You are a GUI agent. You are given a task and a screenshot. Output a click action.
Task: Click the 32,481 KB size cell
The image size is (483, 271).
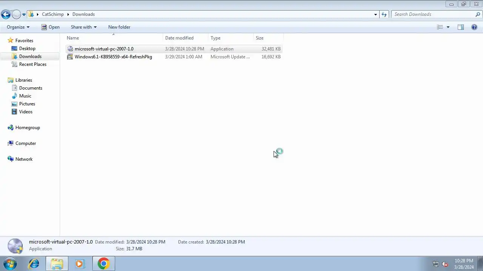coord(271,49)
